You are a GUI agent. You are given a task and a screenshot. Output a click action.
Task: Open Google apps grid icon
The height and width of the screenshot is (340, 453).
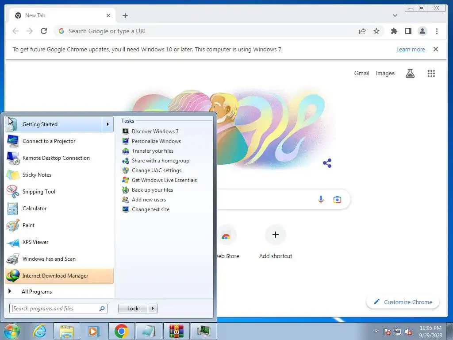(431, 73)
